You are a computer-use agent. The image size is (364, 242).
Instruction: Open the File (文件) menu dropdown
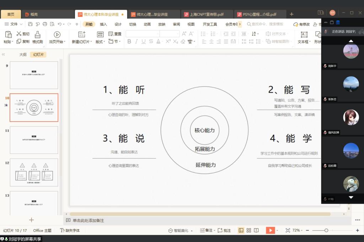pyautogui.click(x=14, y=24)
